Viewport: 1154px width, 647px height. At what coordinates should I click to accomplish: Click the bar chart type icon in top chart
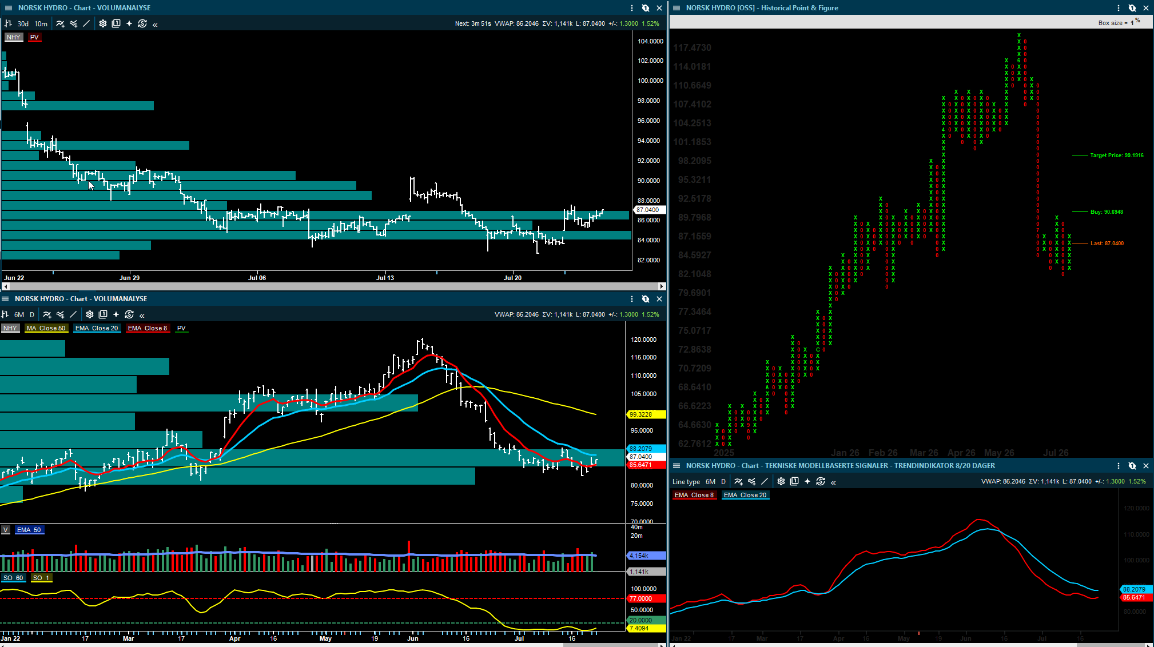point(8,23)
